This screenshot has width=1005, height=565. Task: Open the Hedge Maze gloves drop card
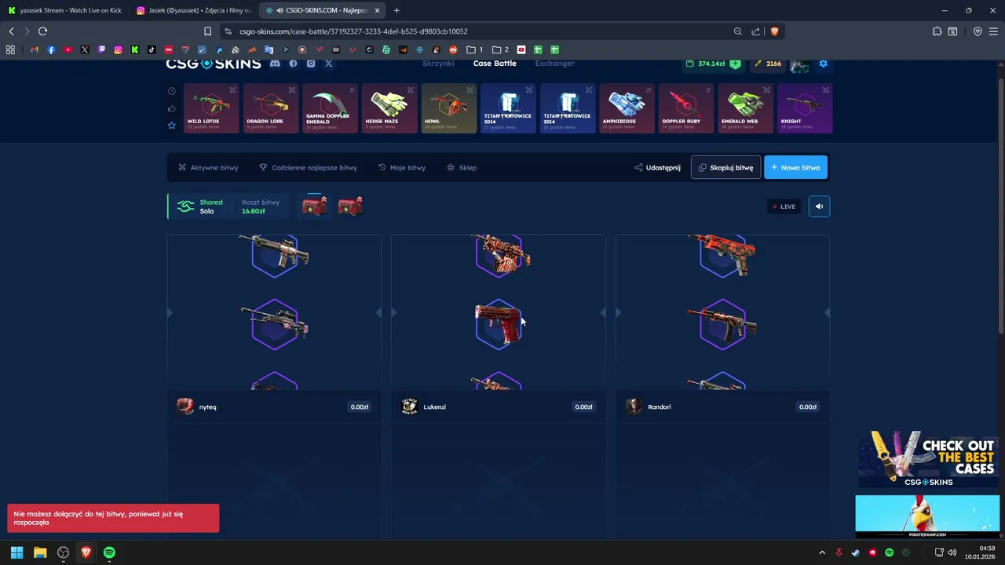[389, 108]
